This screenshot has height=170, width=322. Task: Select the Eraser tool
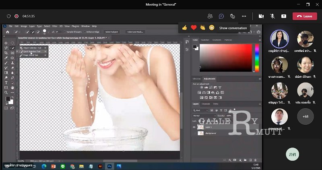coord(12,68)
